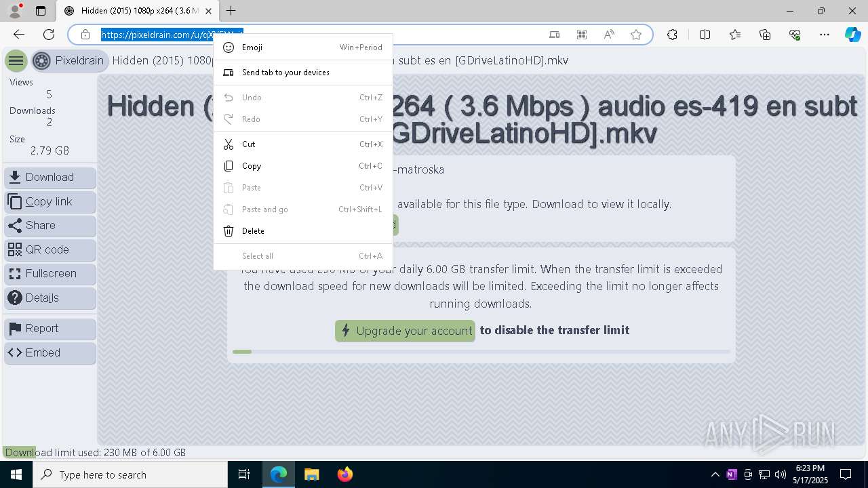Open Microsoft Edge taskbar icon
The width and height of the screenshot is (868, 488).
point(279,474)
